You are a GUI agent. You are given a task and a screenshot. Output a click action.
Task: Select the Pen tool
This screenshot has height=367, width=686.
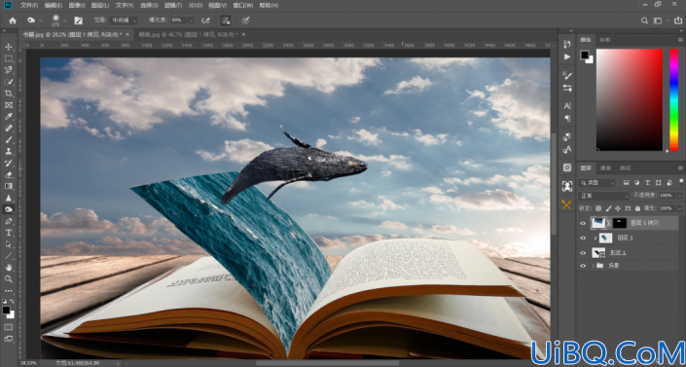(9, 221)
